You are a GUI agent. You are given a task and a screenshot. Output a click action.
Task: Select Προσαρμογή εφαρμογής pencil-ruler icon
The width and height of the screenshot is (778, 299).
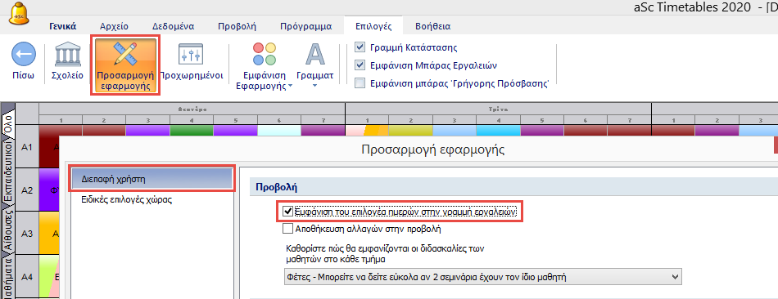coord(125,54)
